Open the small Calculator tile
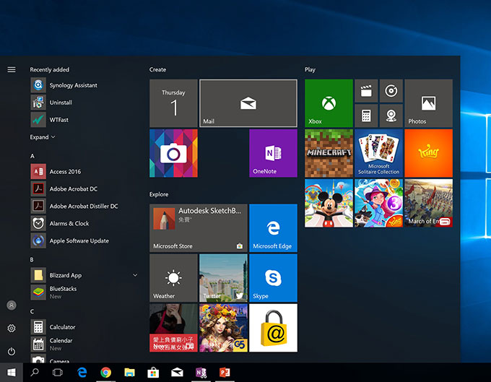 [x=366, y=116]
